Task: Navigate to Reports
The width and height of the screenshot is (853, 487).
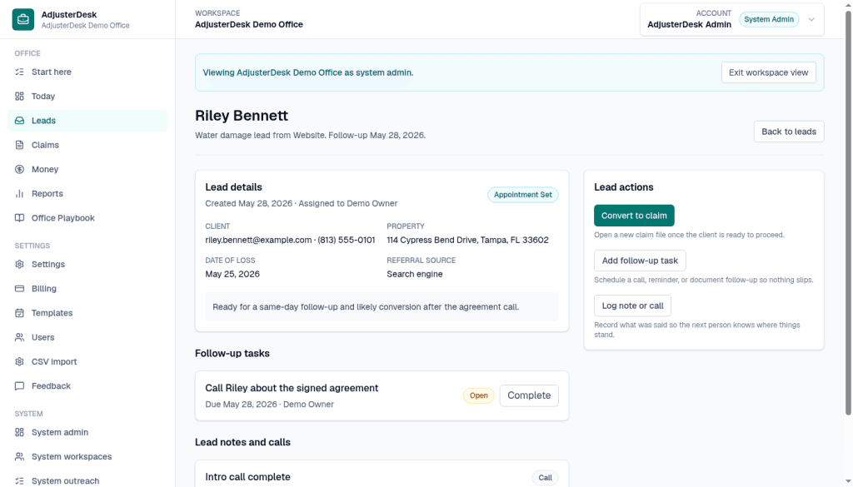Action: (x=87, y=193)
